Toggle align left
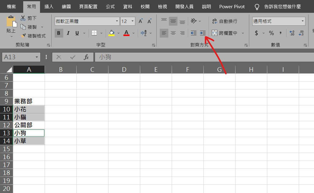This screenshot has width=314, height=193. [x=164, y=33]
